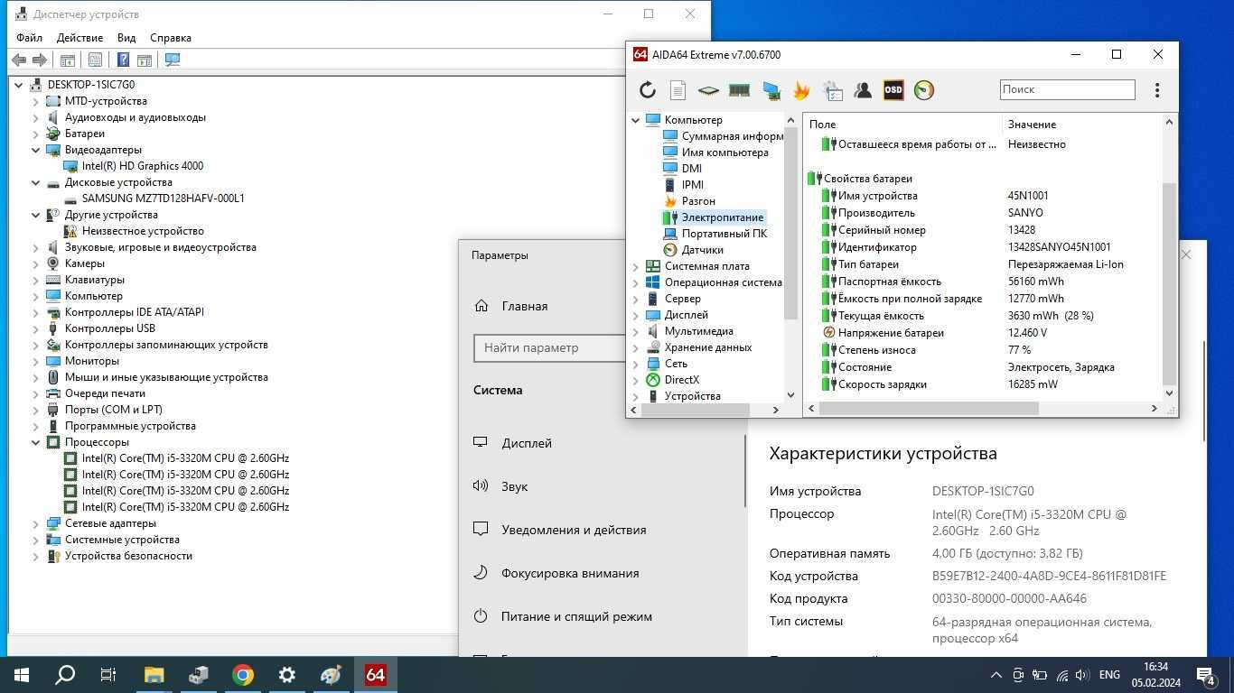This screenshot has height=693, width=1234.
Task: Expand the Батареи node
Action: (36, 134)
